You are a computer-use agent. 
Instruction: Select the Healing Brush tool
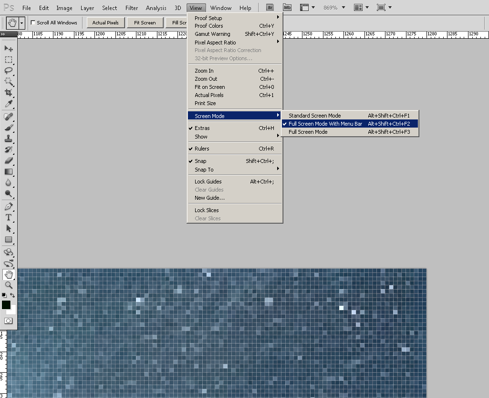click(x=9, y=117)
